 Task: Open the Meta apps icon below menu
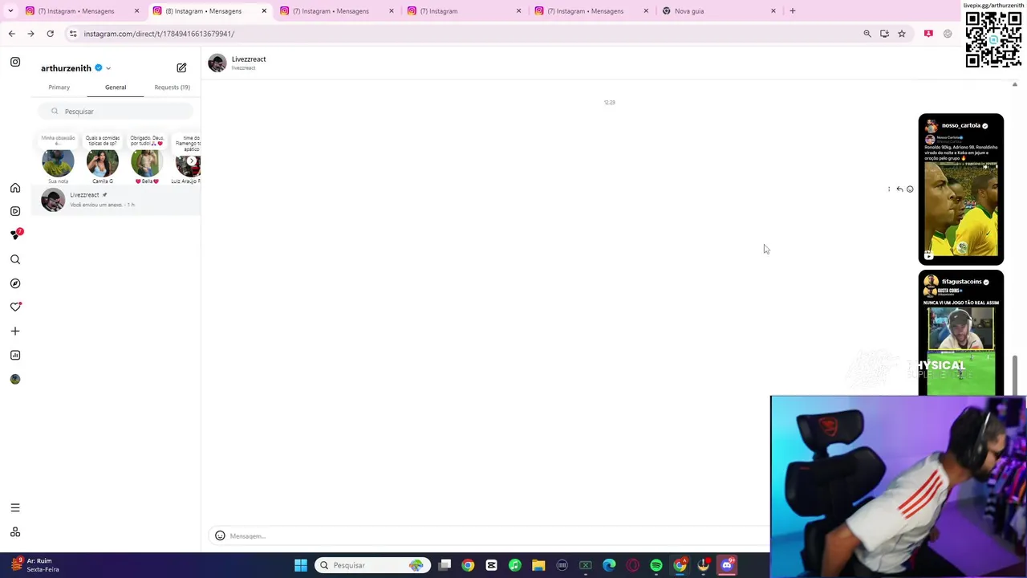click(15, 532)
